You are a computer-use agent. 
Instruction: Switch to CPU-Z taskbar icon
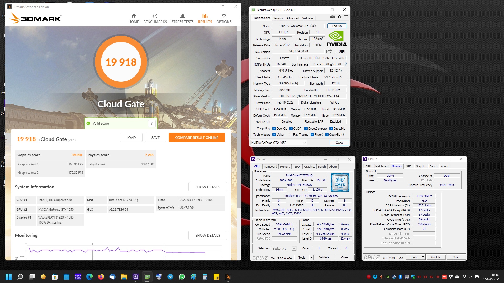click(x=135, y=277)
